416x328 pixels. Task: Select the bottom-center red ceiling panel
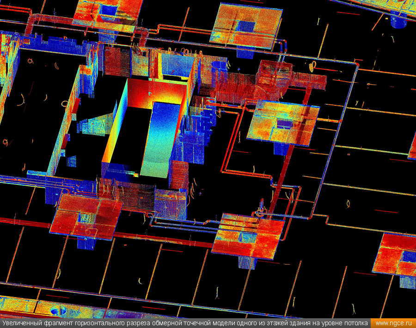(249, 236)
